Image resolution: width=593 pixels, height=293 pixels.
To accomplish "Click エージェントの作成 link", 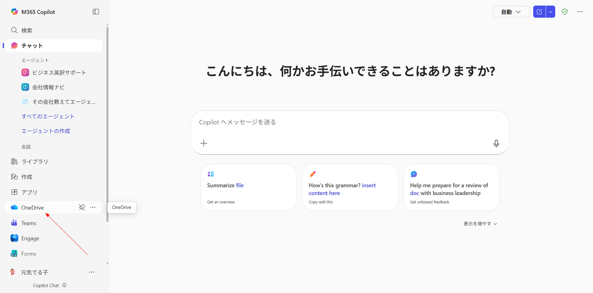I will click(46, 131).
